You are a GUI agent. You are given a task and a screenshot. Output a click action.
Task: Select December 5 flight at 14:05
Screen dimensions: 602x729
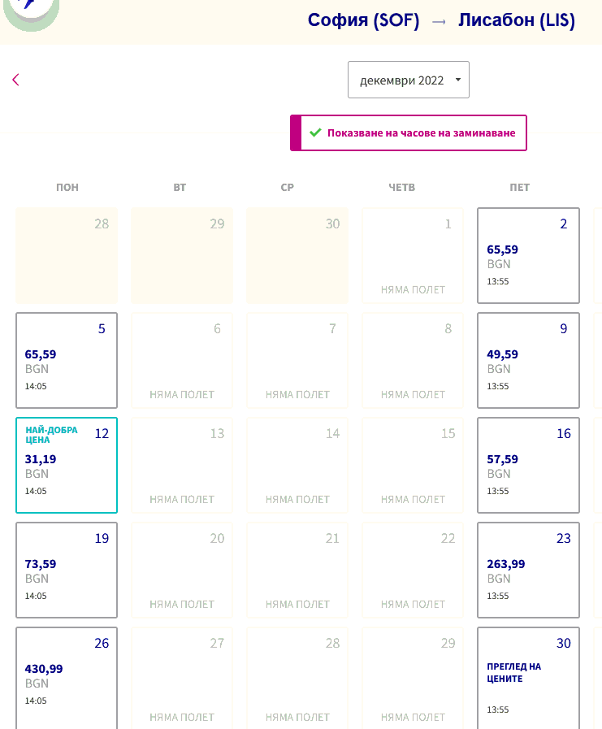click(67, 360)
